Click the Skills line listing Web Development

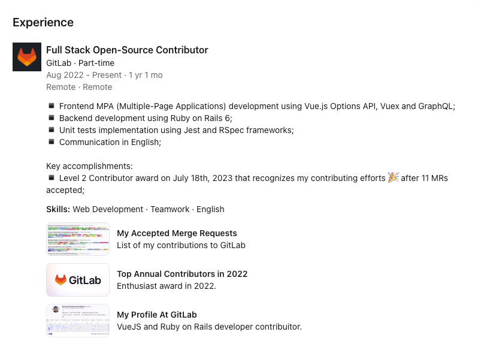coord(135,209)
